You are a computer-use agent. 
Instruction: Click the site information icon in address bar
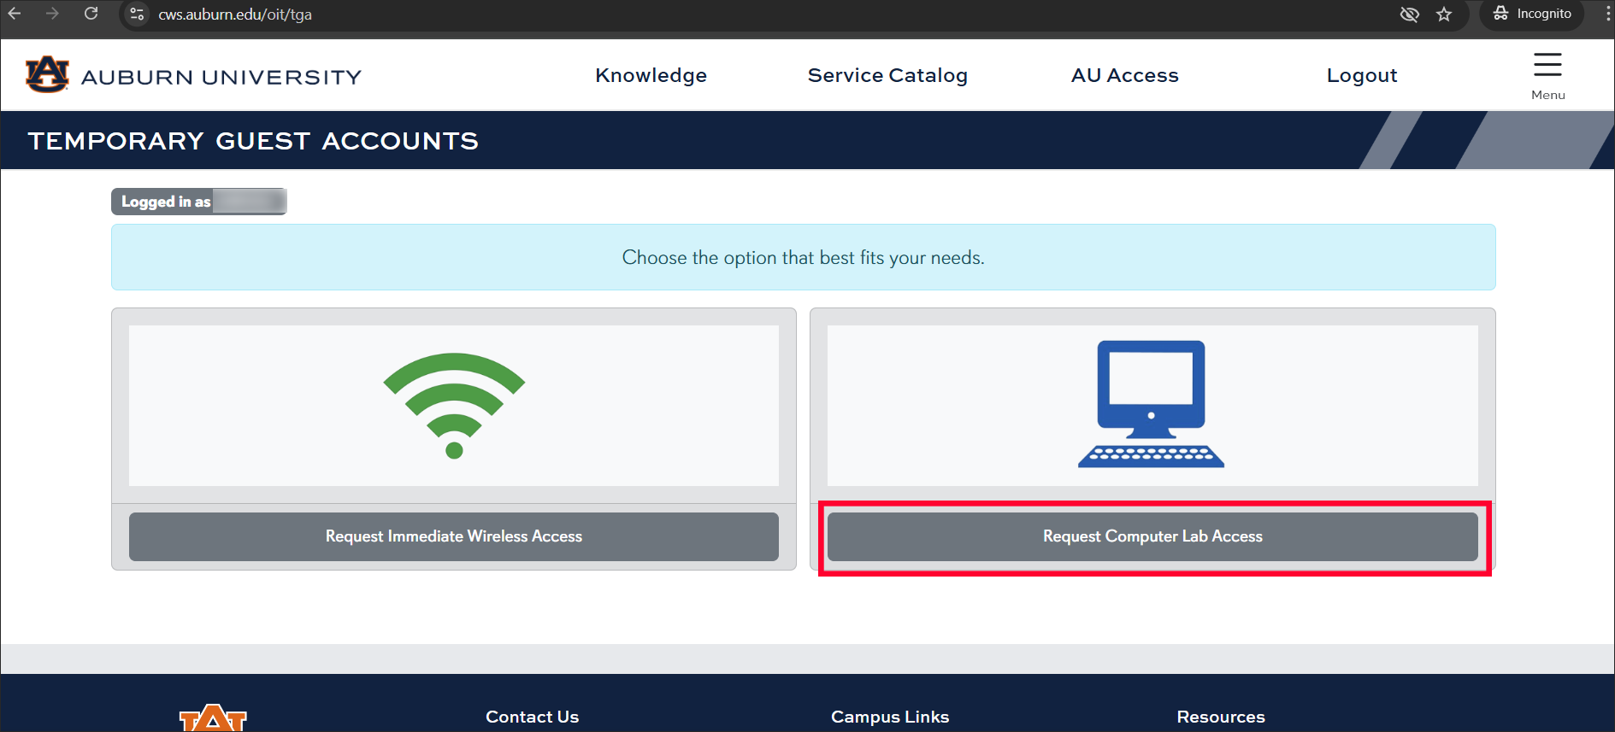(137, 15)
